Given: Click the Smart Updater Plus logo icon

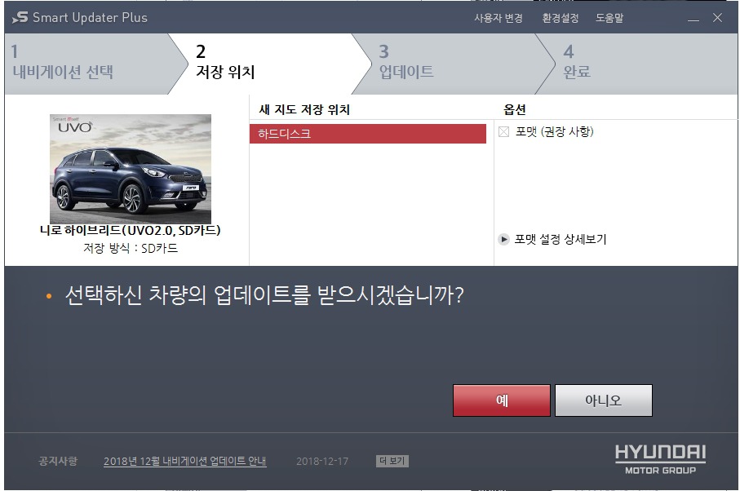Looking at the screenshot, I should pyautogui.click(x=20, y=17).
